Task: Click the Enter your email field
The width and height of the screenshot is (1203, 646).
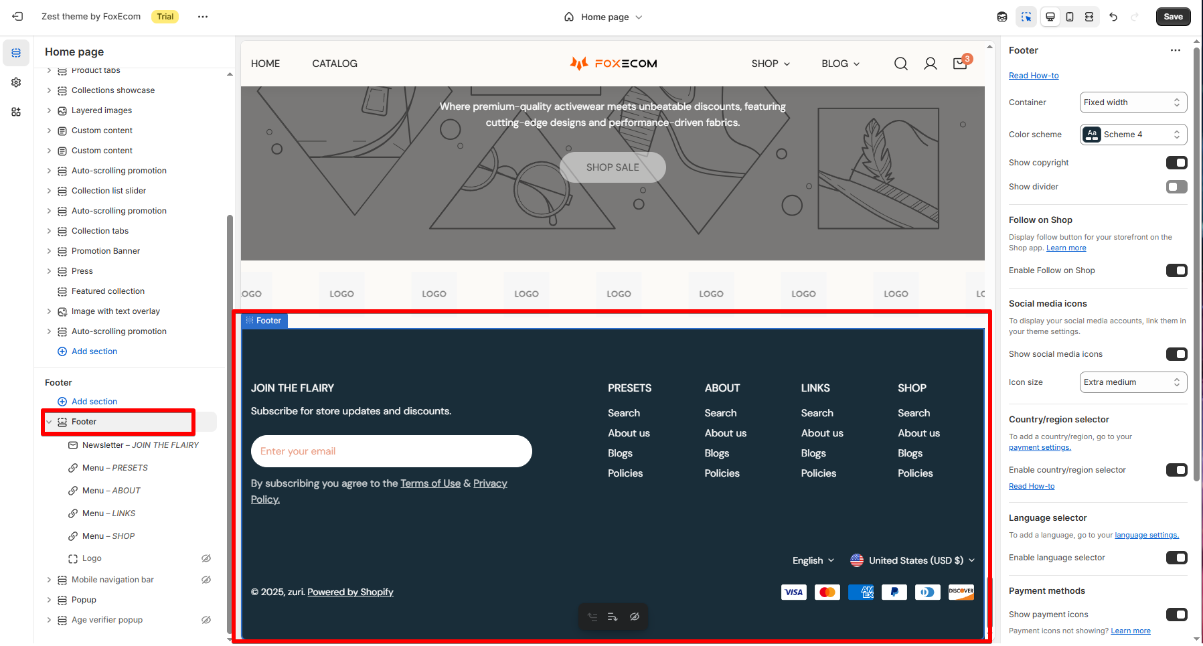Action: pyautogui.click(x=392, y=451)
